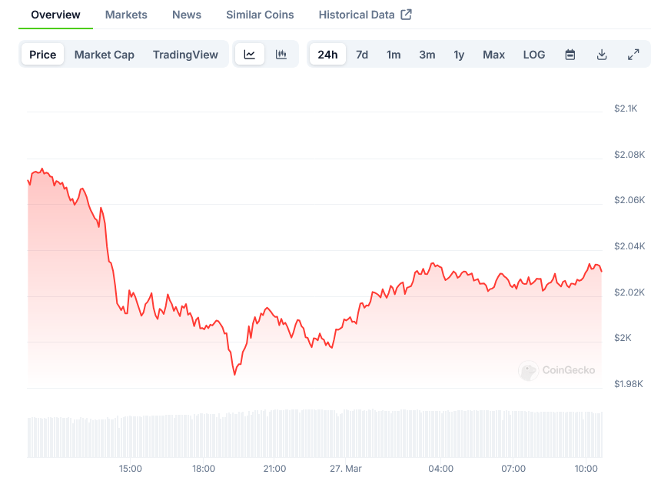Select the 24h time range
The height and width of the screenshot is (481, 651).
tap(327, 55)
